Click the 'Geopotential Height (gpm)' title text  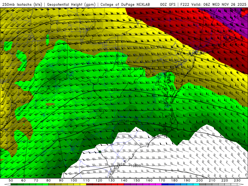[71, 4]
